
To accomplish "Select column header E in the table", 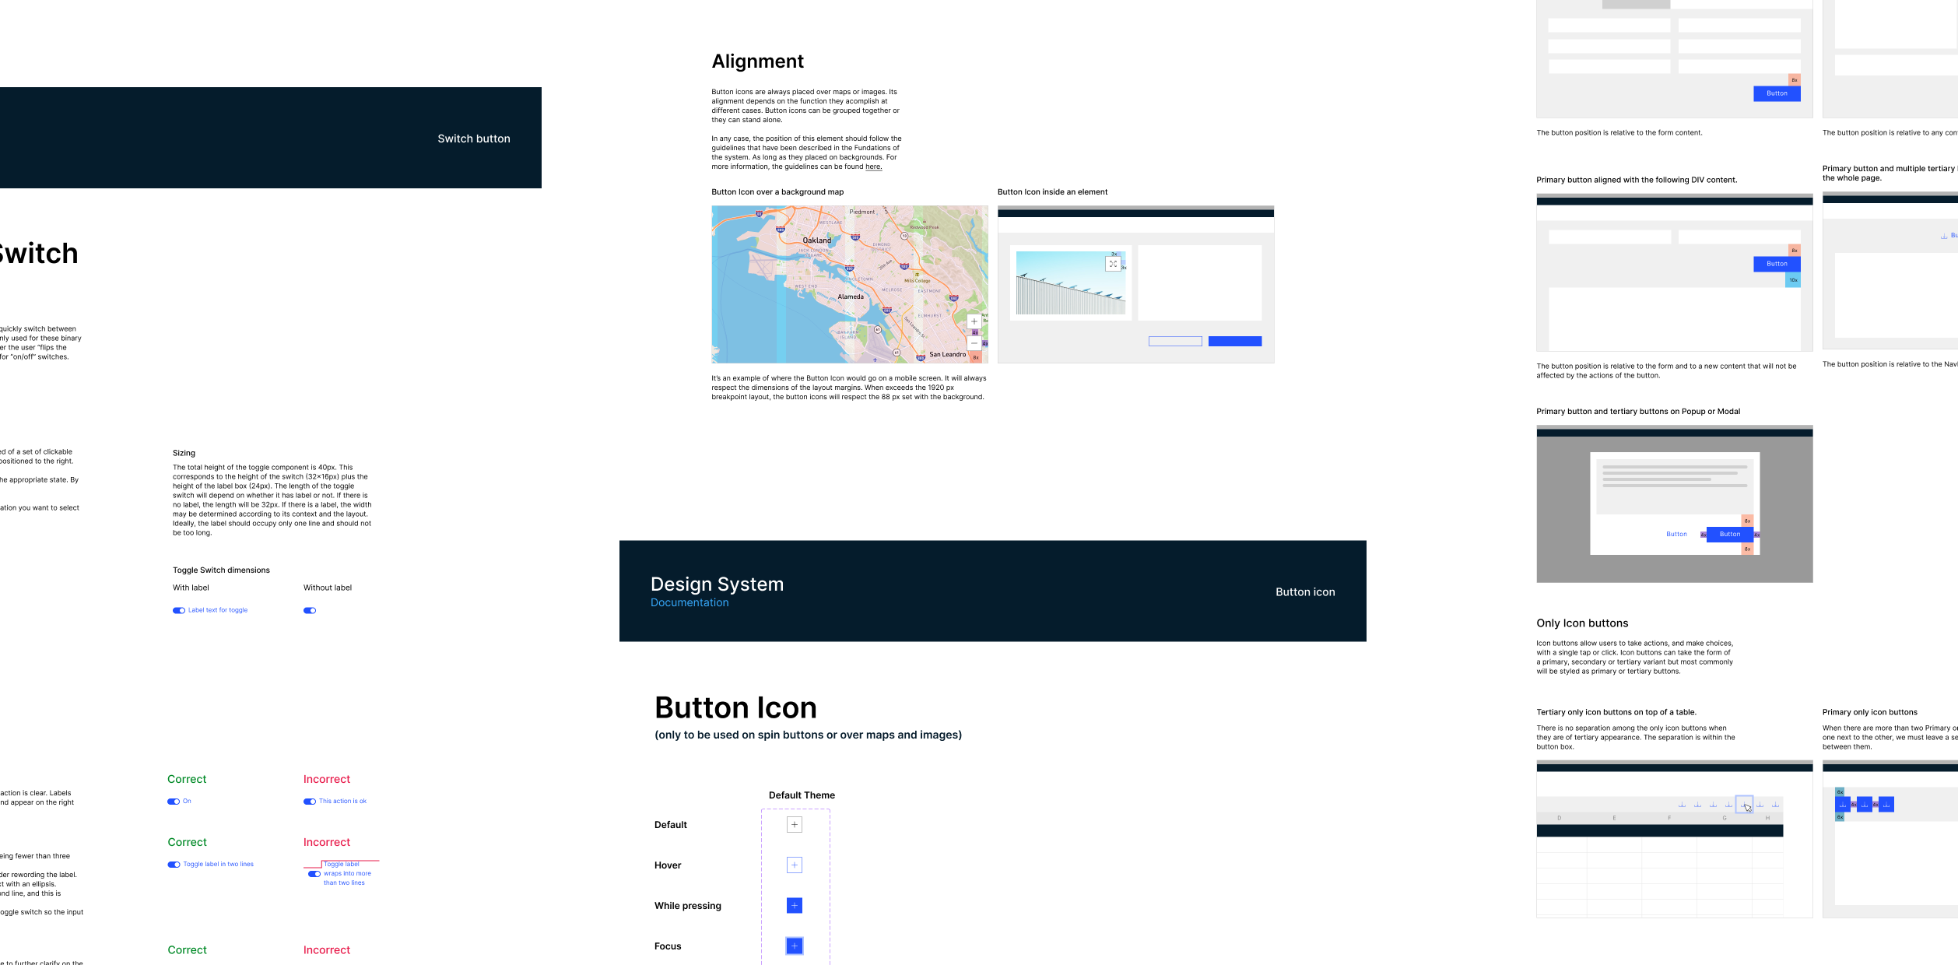I will [x=1614, y=819].
